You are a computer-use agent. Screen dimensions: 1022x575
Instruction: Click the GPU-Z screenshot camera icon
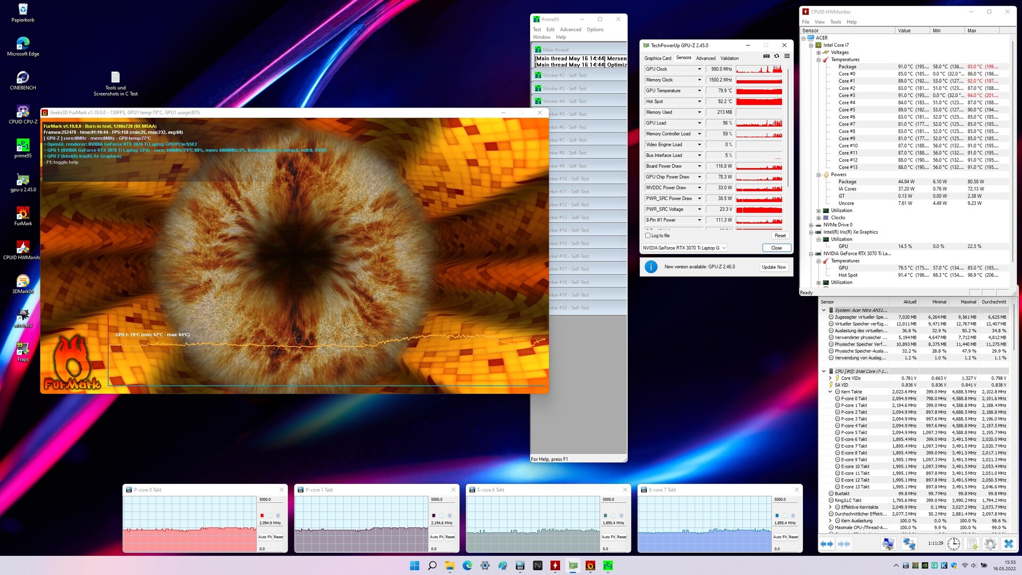point(766,56)
